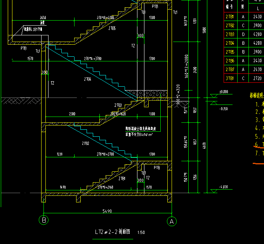Click the 3900 value in the 2TB2 row
Viewport: 264px width, 244px height.
258,25
